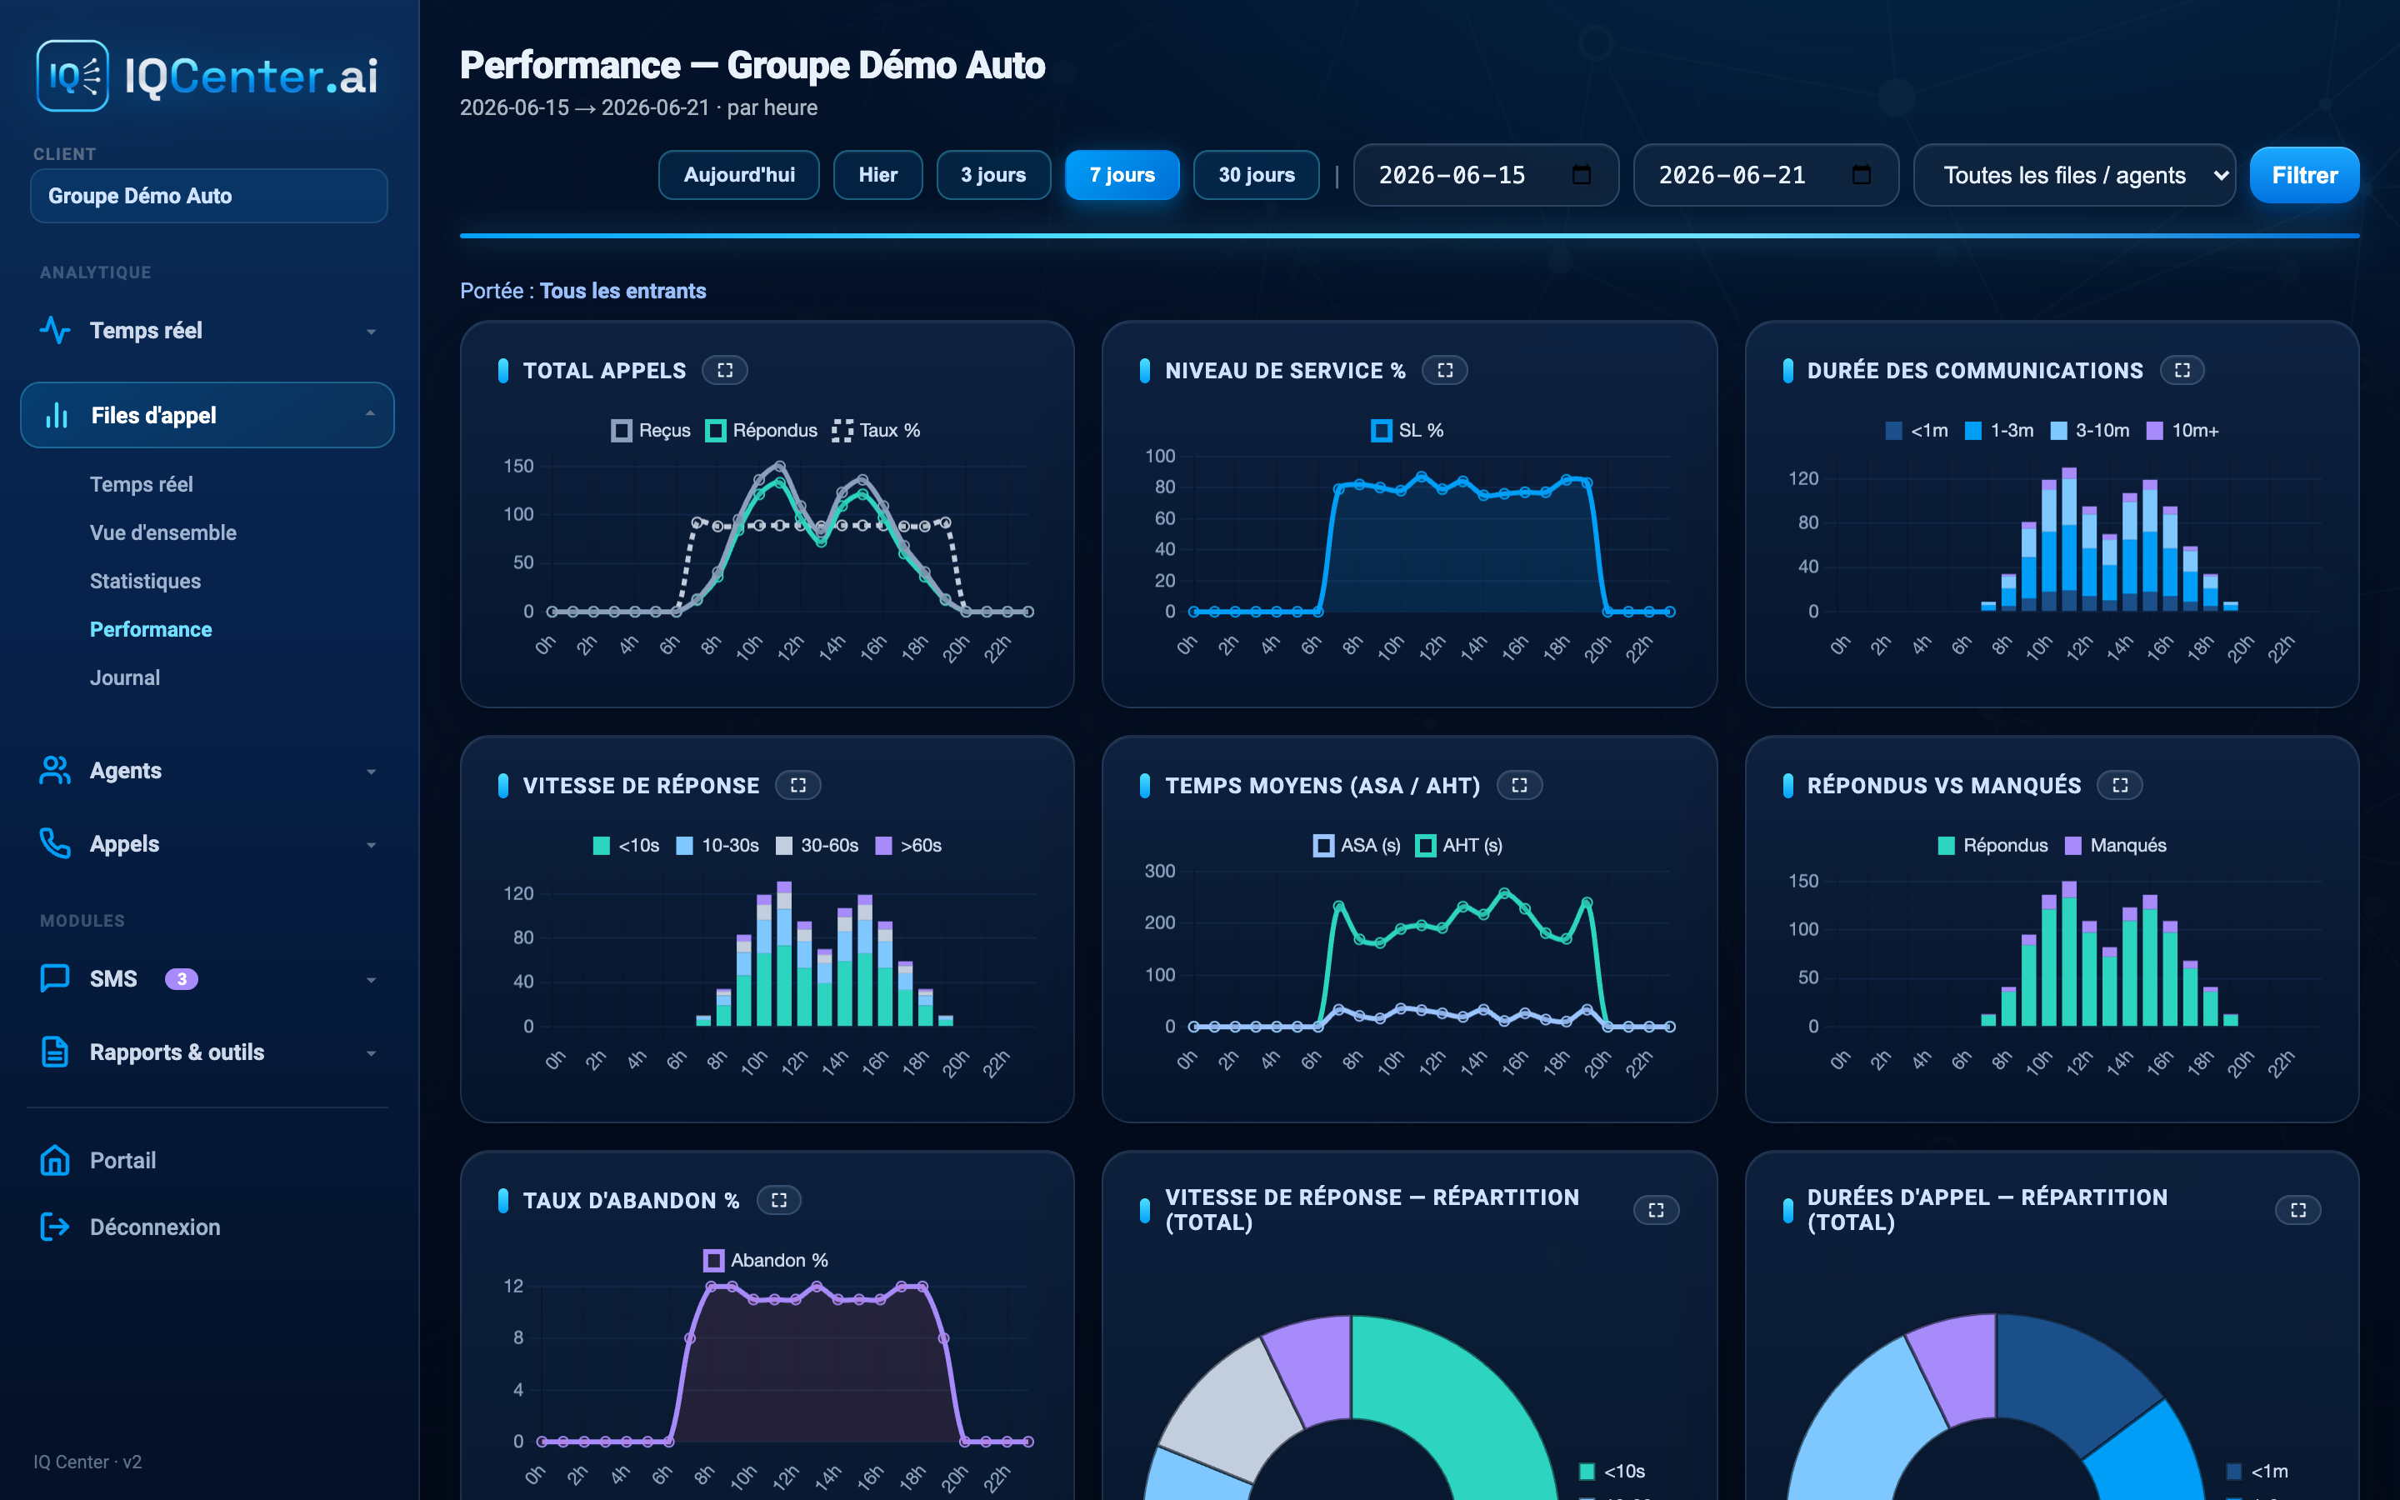Expand the Durée des Communications chart fullscreen

click(x=2182, y=370)
